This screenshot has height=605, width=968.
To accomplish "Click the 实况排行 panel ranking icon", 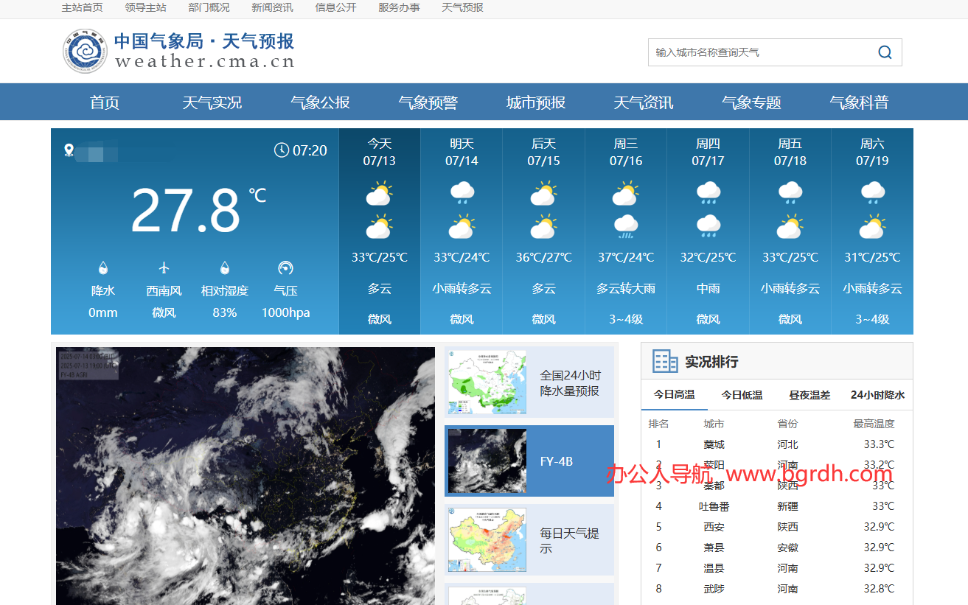I will pos(664,361).
